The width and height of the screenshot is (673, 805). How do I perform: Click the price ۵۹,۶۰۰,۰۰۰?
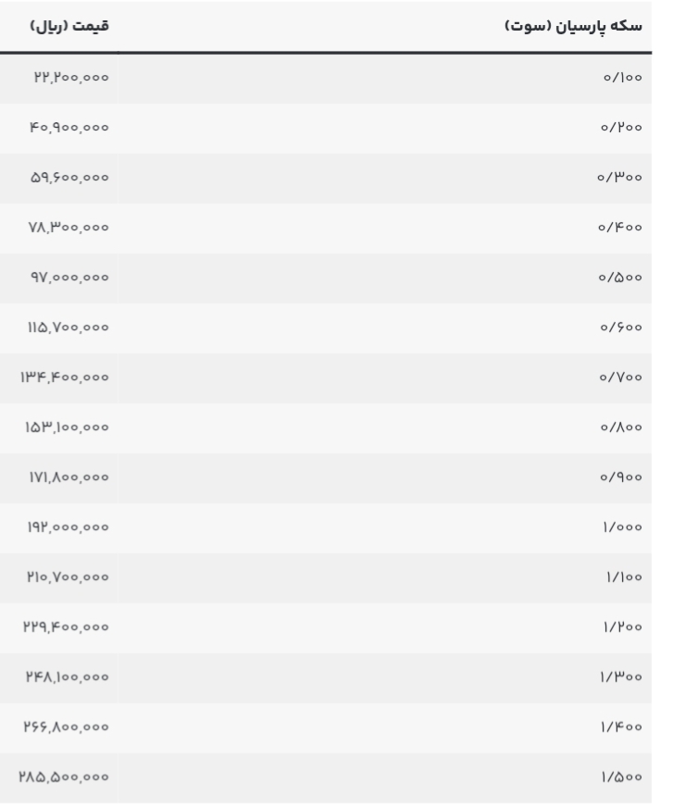(x=69, y=177)
